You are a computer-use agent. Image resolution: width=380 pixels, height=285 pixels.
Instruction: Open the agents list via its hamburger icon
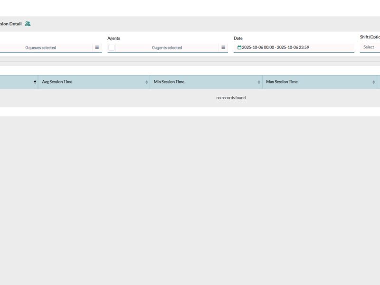223,47
